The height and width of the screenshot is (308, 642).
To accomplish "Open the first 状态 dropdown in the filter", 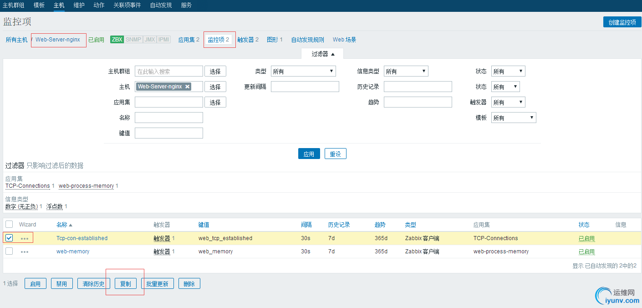I will click(508, 71).
